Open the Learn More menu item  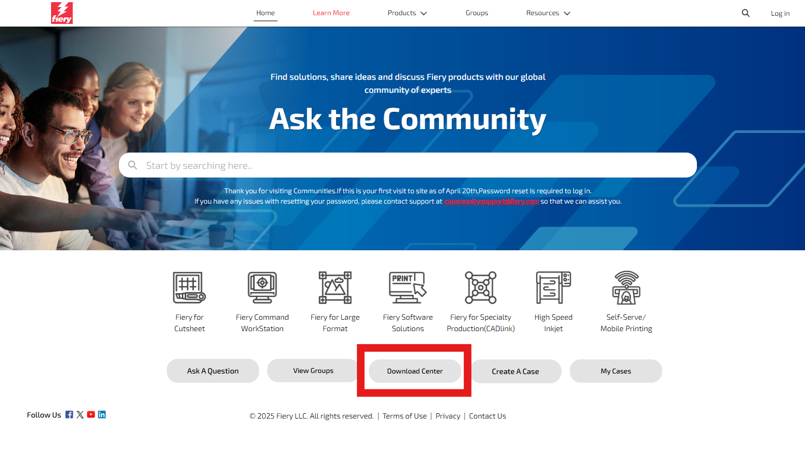331,13
